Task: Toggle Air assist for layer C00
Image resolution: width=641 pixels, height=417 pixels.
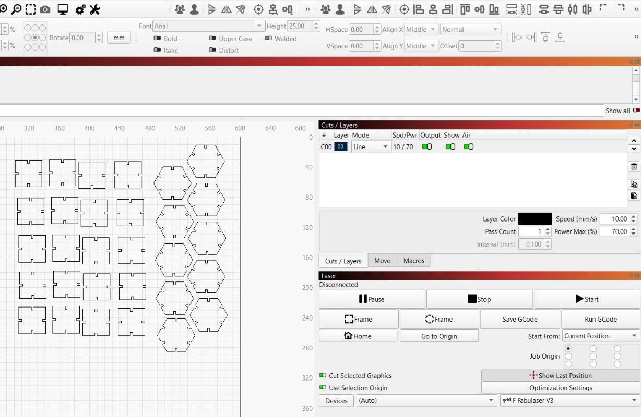Action: click(x=469, y=147)
